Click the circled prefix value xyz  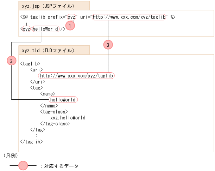[72, 17]
